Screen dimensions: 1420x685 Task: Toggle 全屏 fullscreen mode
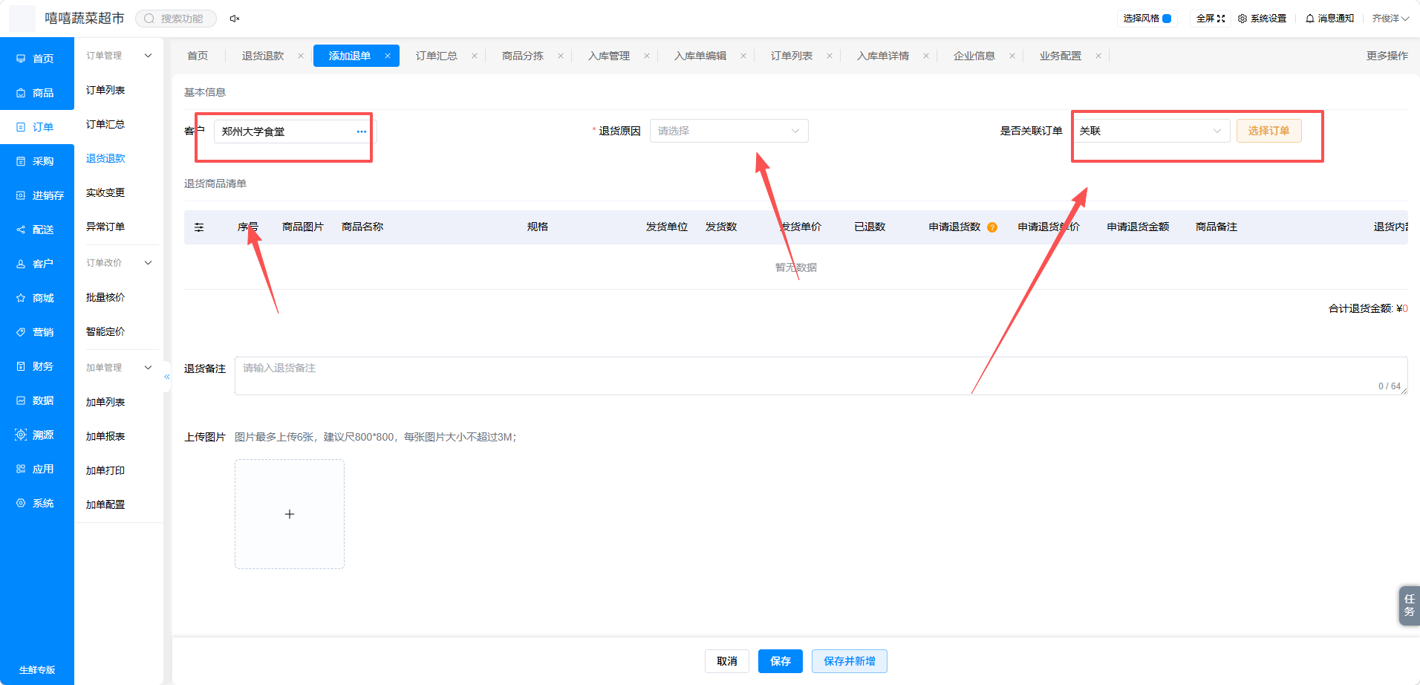click(1211, 19)
